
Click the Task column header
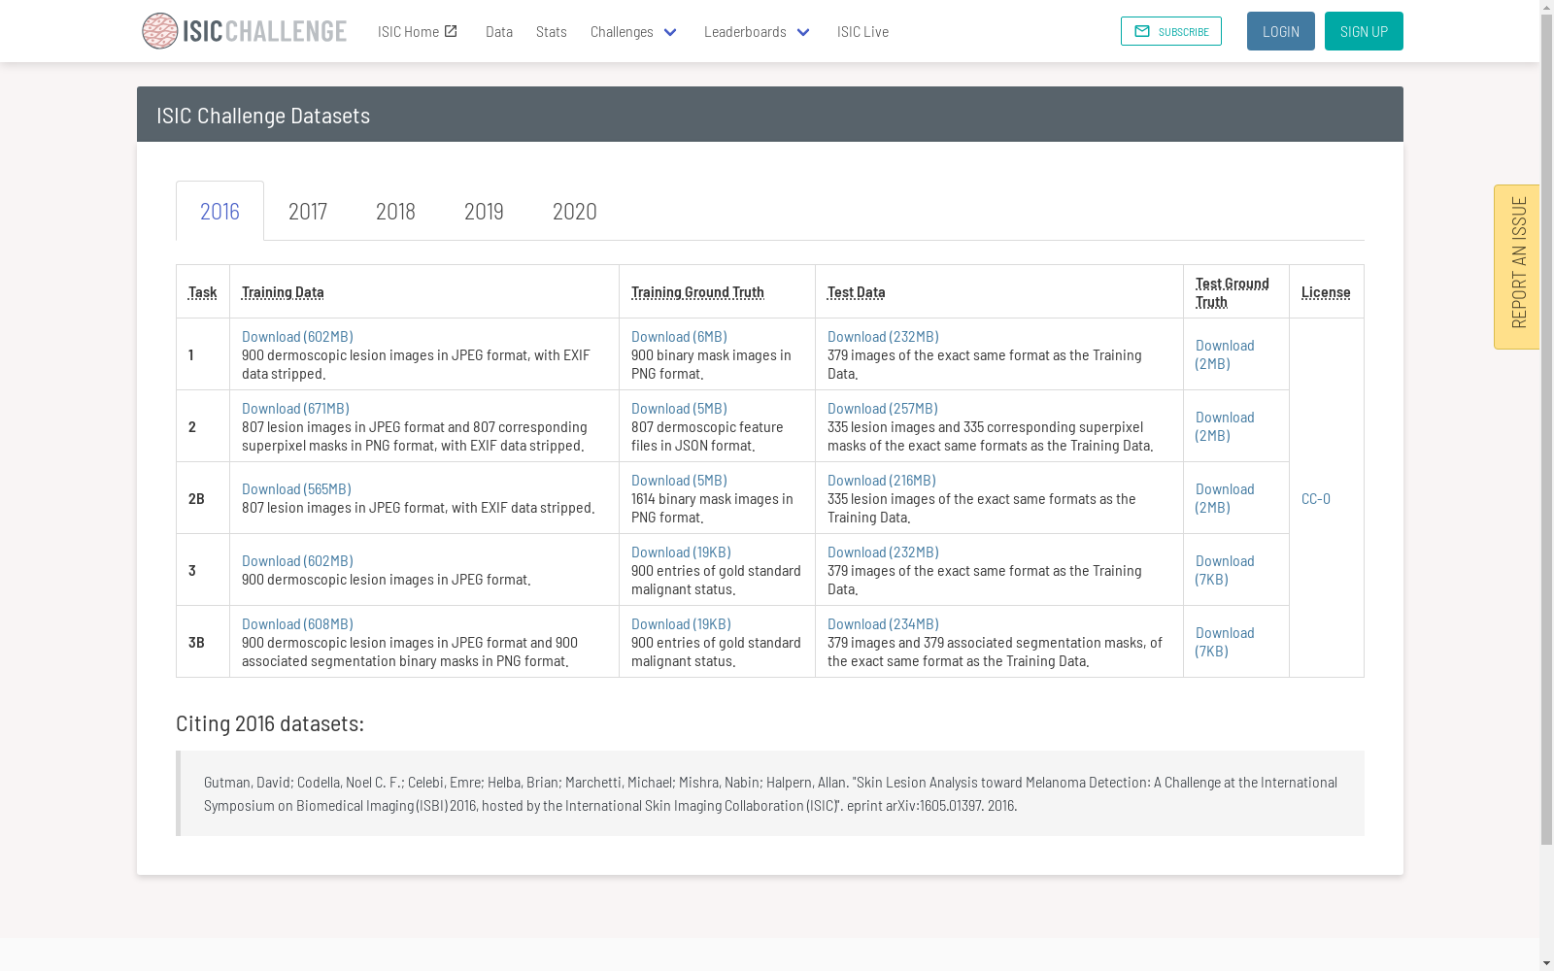click(x=202, y=291)
